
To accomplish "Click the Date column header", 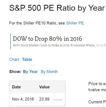I will coord(16,87).
